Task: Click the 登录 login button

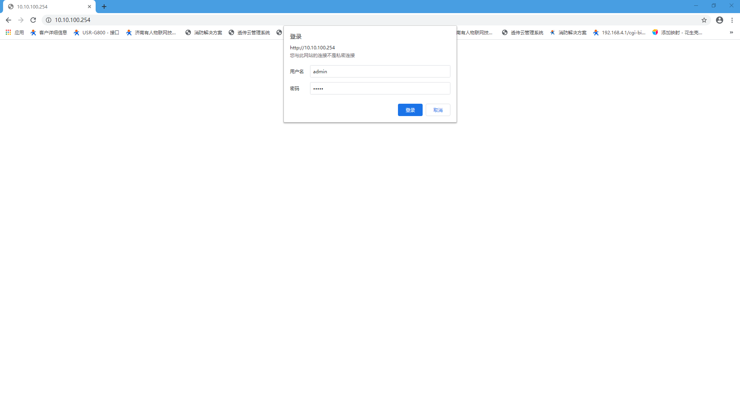Action: (410, 110)
